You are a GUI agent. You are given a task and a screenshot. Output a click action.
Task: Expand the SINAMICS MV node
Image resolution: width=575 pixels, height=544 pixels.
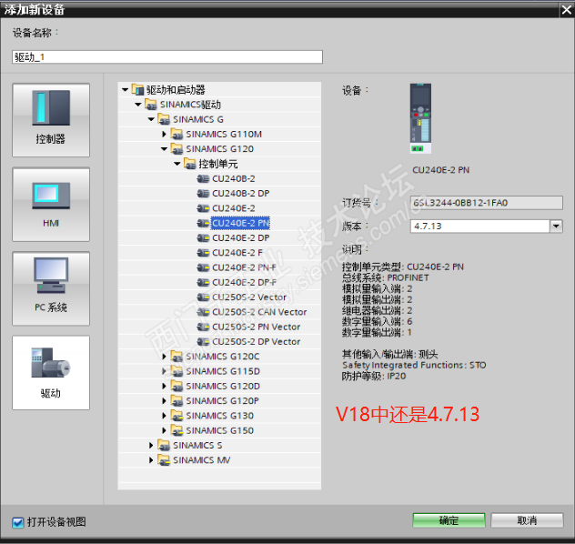(151, 459)
